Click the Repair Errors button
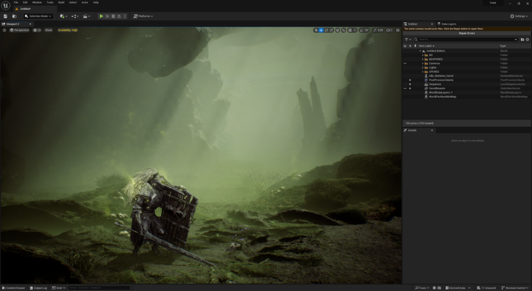532x291 pixels. 467,33
